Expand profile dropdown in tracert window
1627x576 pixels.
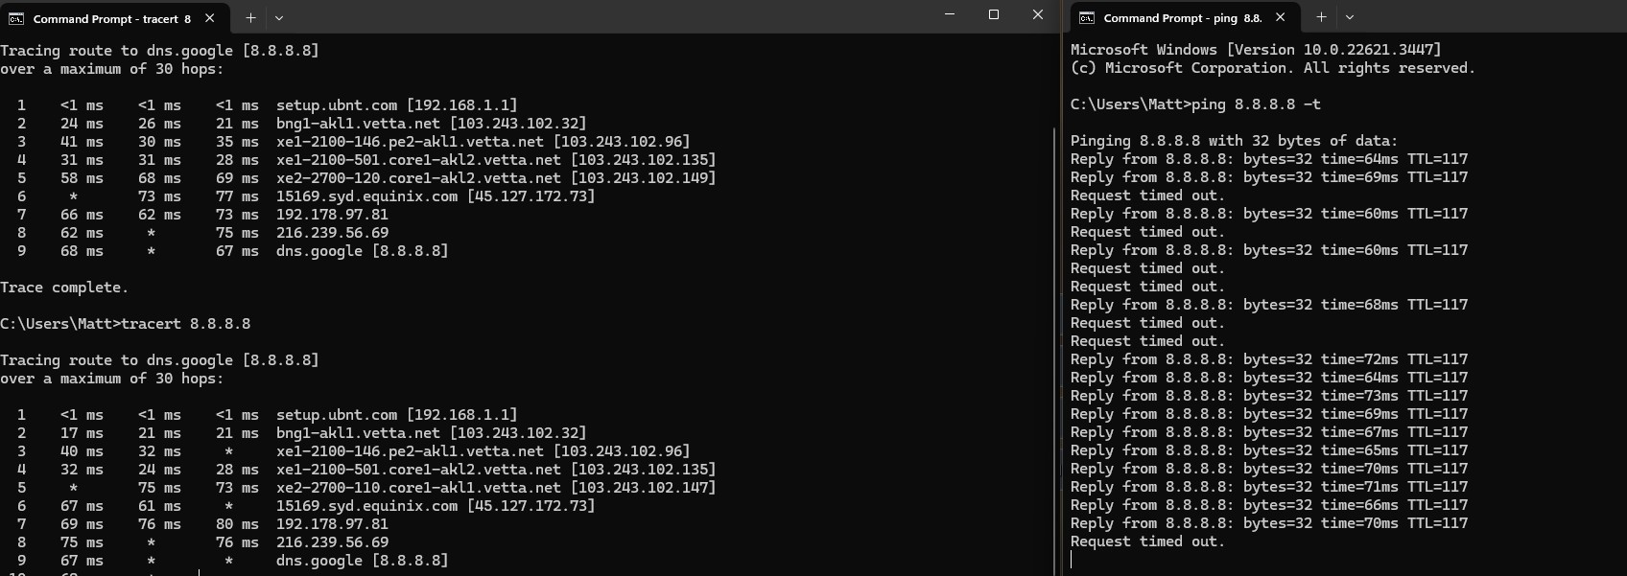coord(279,18)
